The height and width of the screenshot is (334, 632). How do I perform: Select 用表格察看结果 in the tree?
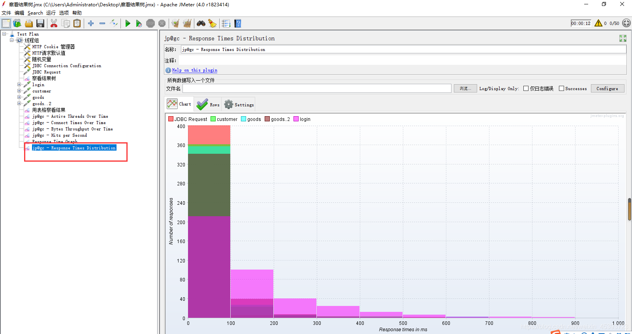(x=49, y=110)
